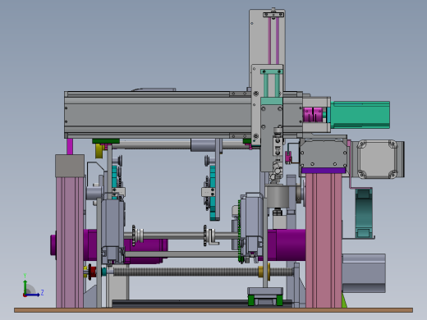Select the brass nut on the threaded lead screw
The image size is (427, 320).
[x=264, y=272]
